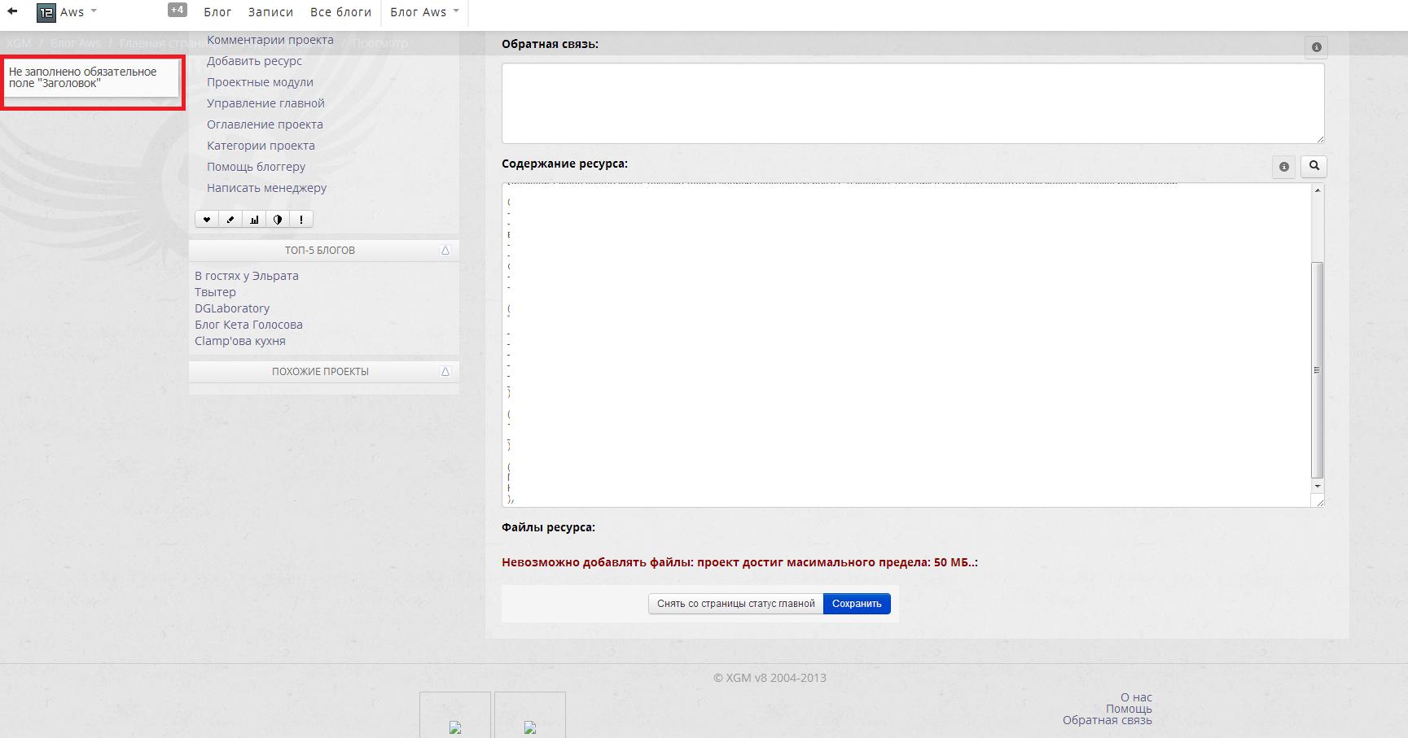1408x738 pixels.
Task: Open Проектные модули in the sidebar
Action: (x=260, y=82)
